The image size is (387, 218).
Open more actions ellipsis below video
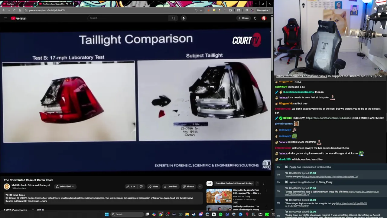200,187
